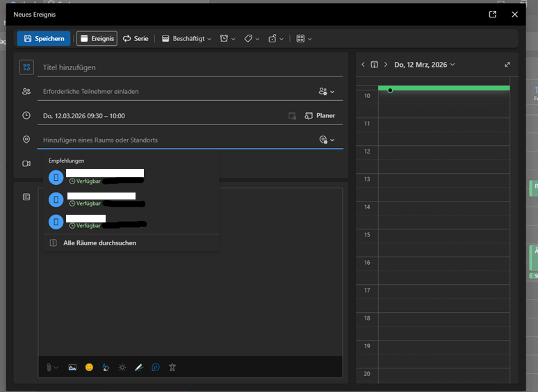Screen dimensions: 538x392
Task: Select the first recommended room
Action: 131,177
